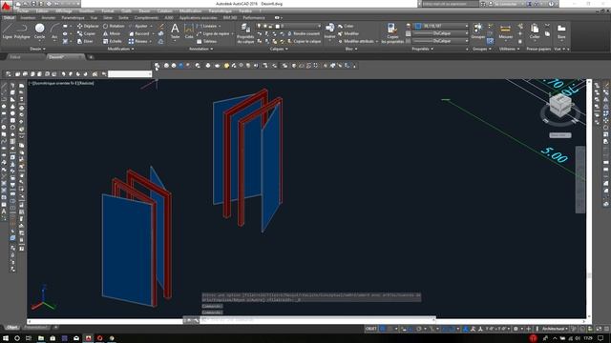611x343 pixels.
Task: Toggle polar tracking in status bar
Action: (x=419, y=329)
